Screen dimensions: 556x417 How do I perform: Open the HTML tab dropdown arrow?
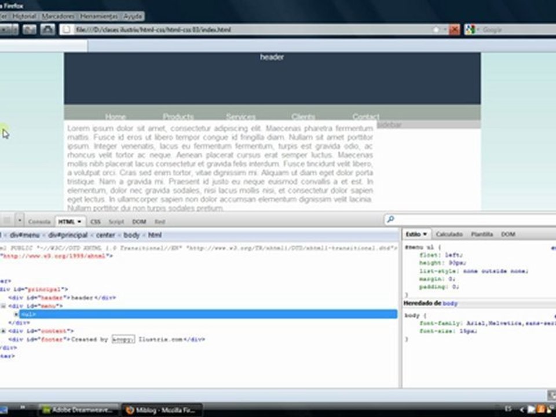pos(79,222)
